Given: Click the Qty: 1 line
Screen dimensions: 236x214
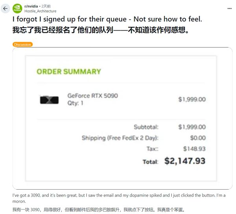Looking at the screenshot, I should click(x=75, y=103).
